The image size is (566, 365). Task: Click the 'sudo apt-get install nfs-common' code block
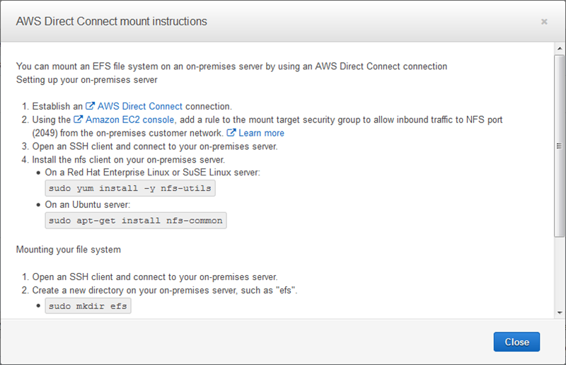click(135, 220)
